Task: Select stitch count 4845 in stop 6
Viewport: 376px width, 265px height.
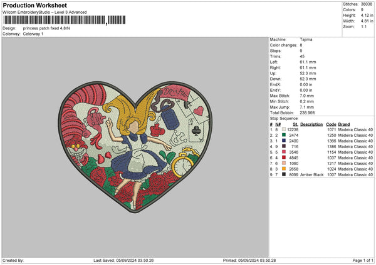Action: point(294,157)
